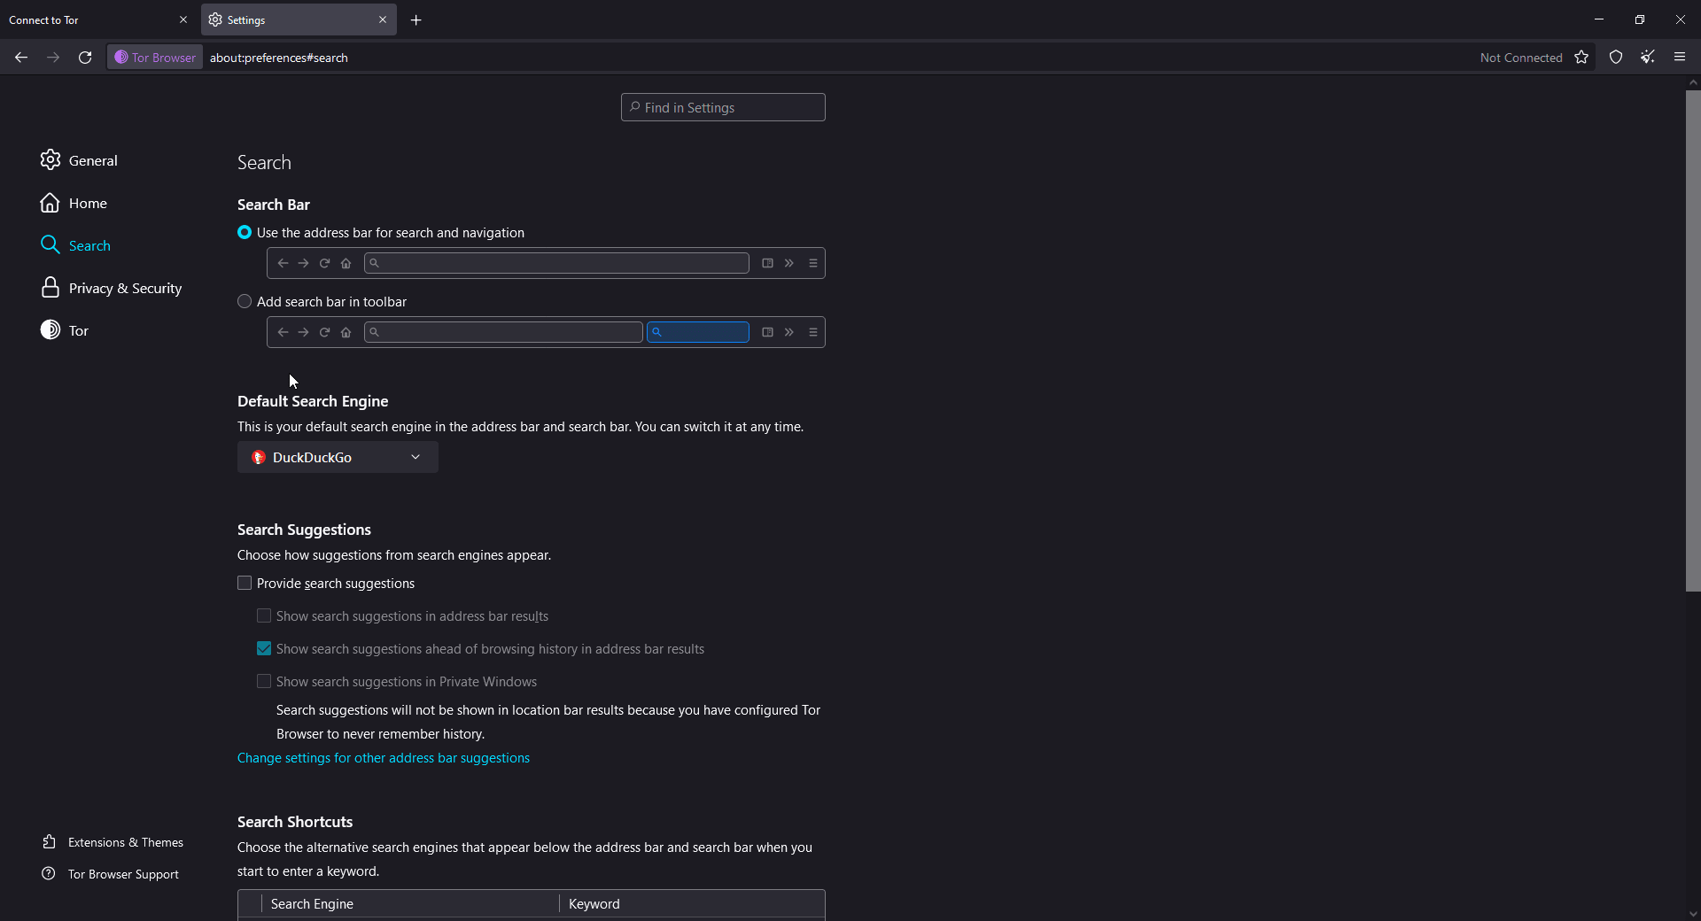Click the forward navigation arrow
This screenshot has width=1701, height=921.
[x=53, y=58]
